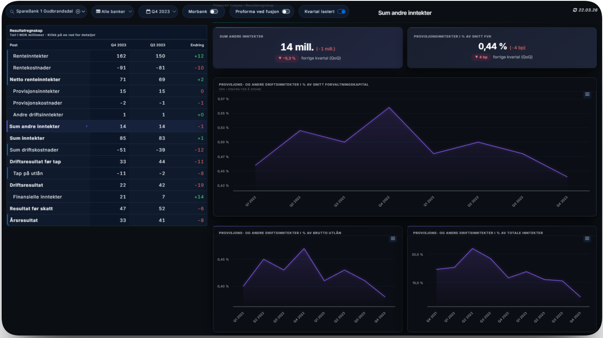The height and width of the screenshot is (338, 603).
Task: Show details for Sum driftskostnader
Action: [107, 150]
